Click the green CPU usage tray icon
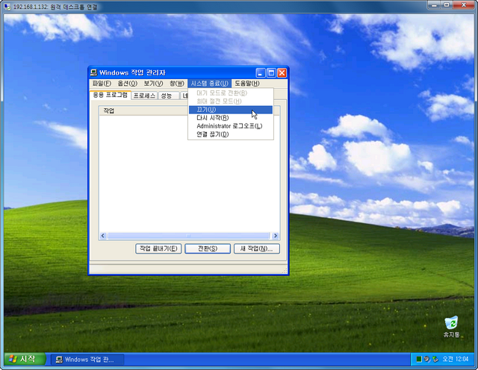 click(419, 360)
